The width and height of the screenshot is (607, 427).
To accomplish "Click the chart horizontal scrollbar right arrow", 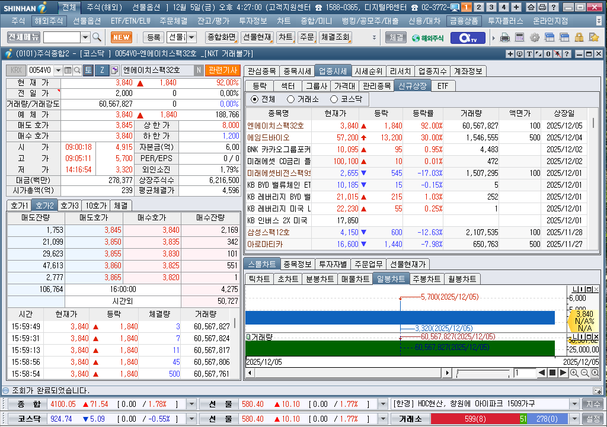I will click(447, 373).
